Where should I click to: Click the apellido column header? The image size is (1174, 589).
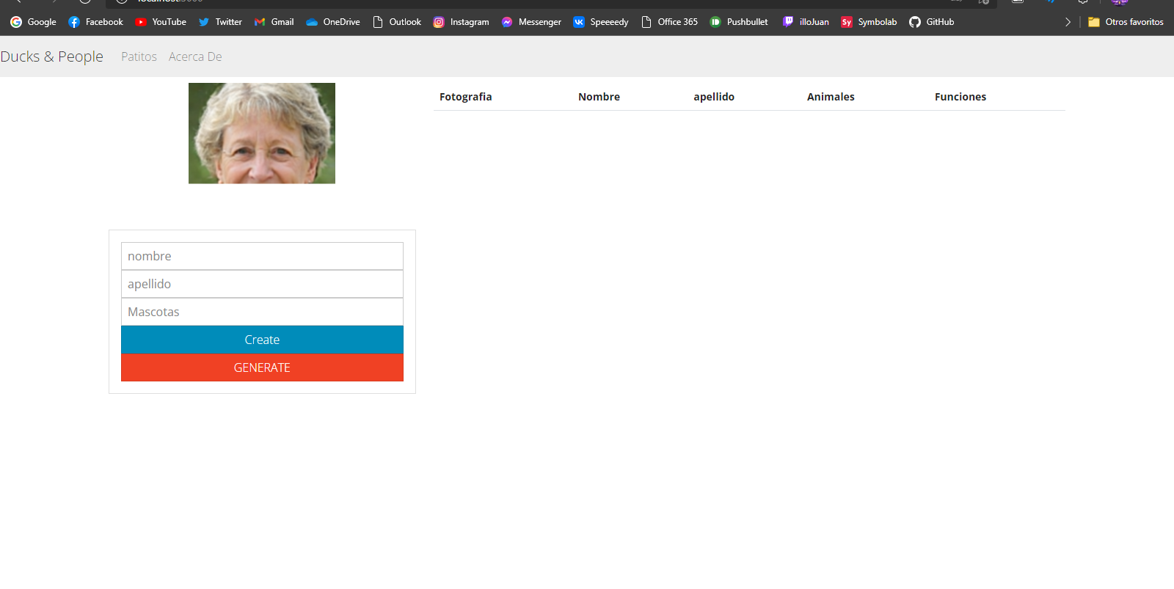click(x=714, y=97)
